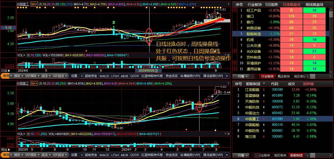334x159 pixels.
Task: Switch daily chart to LTSH tab
Action: 115,76
